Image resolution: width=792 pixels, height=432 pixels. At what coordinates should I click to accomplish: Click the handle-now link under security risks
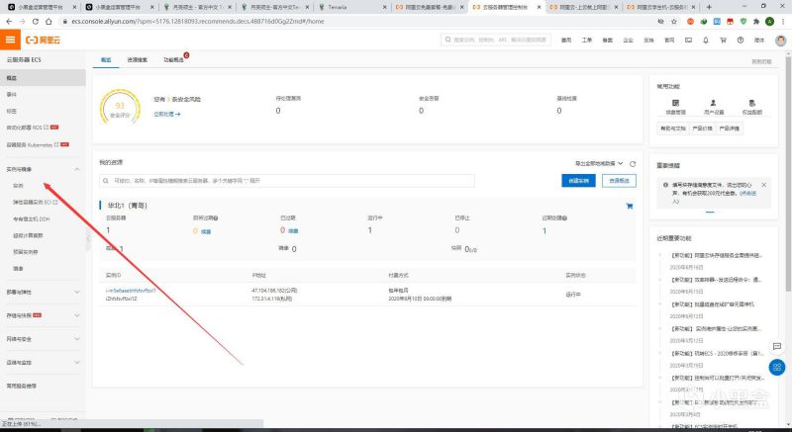[166, 115]
